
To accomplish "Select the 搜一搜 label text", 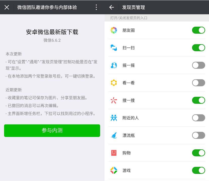I will coord(128,100).
